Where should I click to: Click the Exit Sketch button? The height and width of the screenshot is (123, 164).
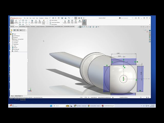[x=12, y=22]
